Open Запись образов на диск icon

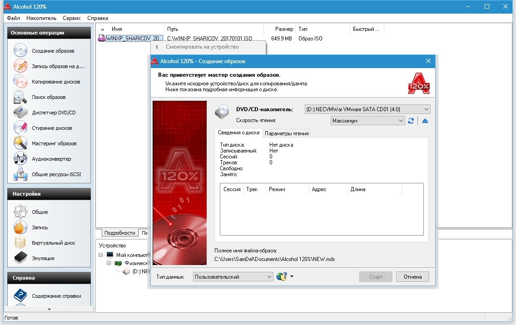coord(20,66)
